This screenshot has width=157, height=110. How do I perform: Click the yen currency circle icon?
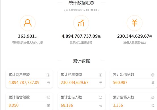pyautogui.click(x=135, y=23)
